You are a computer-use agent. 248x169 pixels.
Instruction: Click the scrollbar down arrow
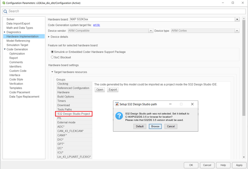pos(244,157)
